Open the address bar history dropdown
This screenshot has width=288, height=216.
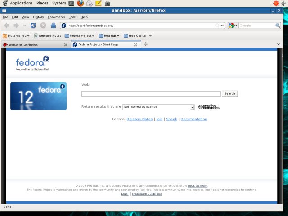[x=222, y=26]
